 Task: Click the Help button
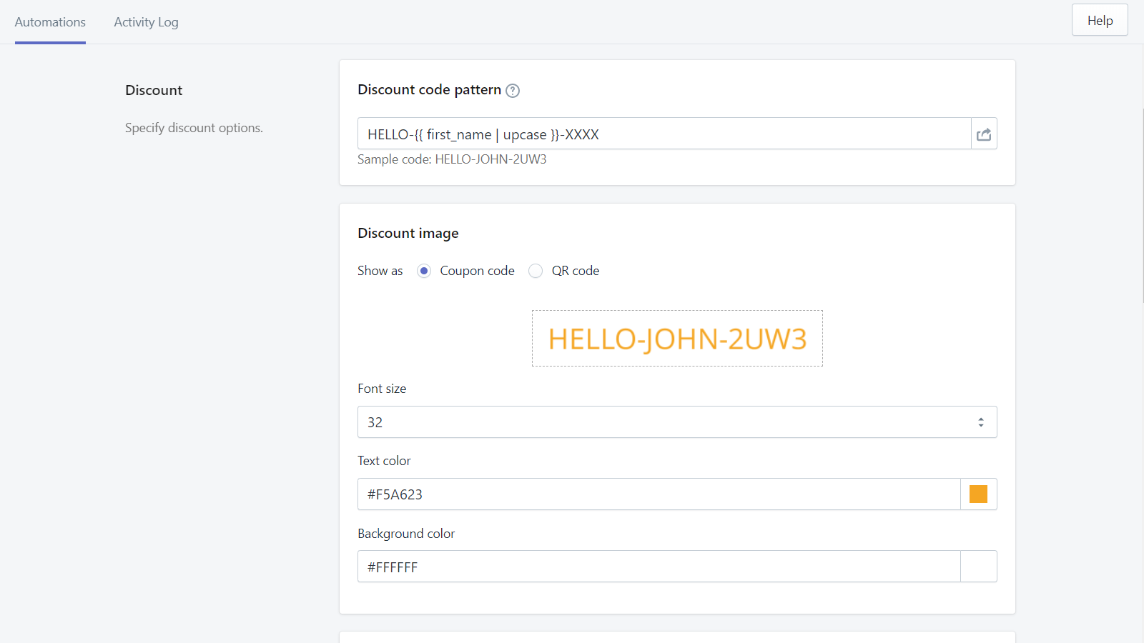pyautogui.click(x=1099, y=20)
